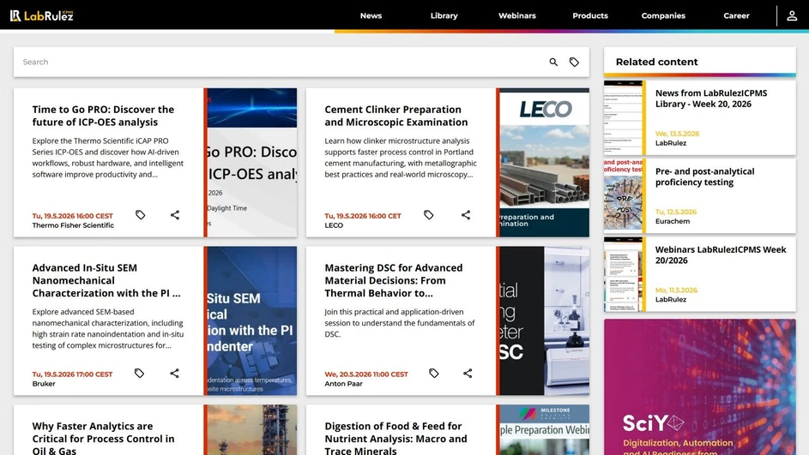Screen dimensions: 809x455
Task: Open Why Faster Analytics are Critical title
Action: coord(103,438)
